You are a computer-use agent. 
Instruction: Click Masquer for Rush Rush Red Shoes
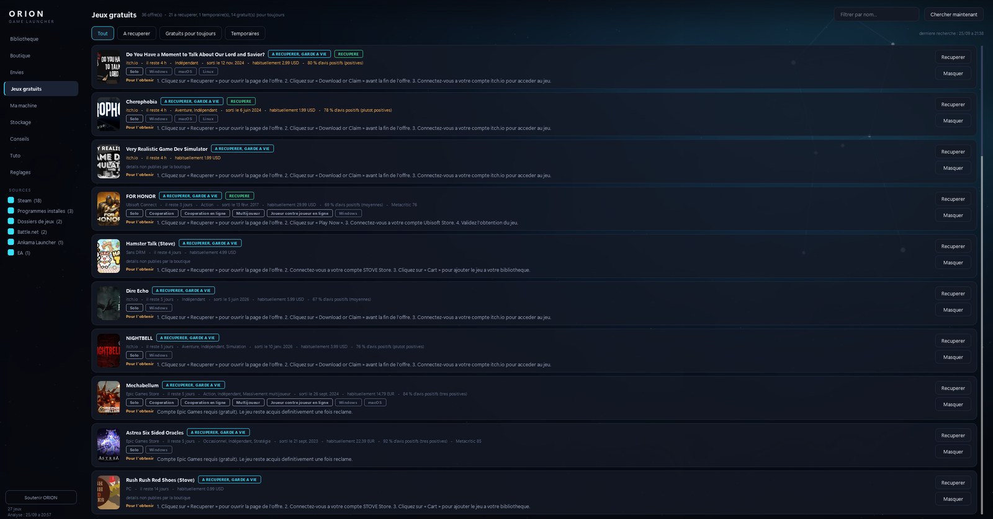pos(953,499)
